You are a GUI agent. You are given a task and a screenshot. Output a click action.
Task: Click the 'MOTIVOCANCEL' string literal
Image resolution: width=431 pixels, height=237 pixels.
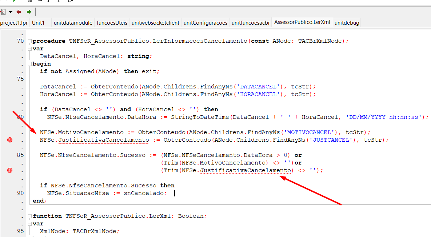[x=309, y=132]
